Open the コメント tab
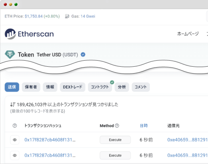 [141, 87]
